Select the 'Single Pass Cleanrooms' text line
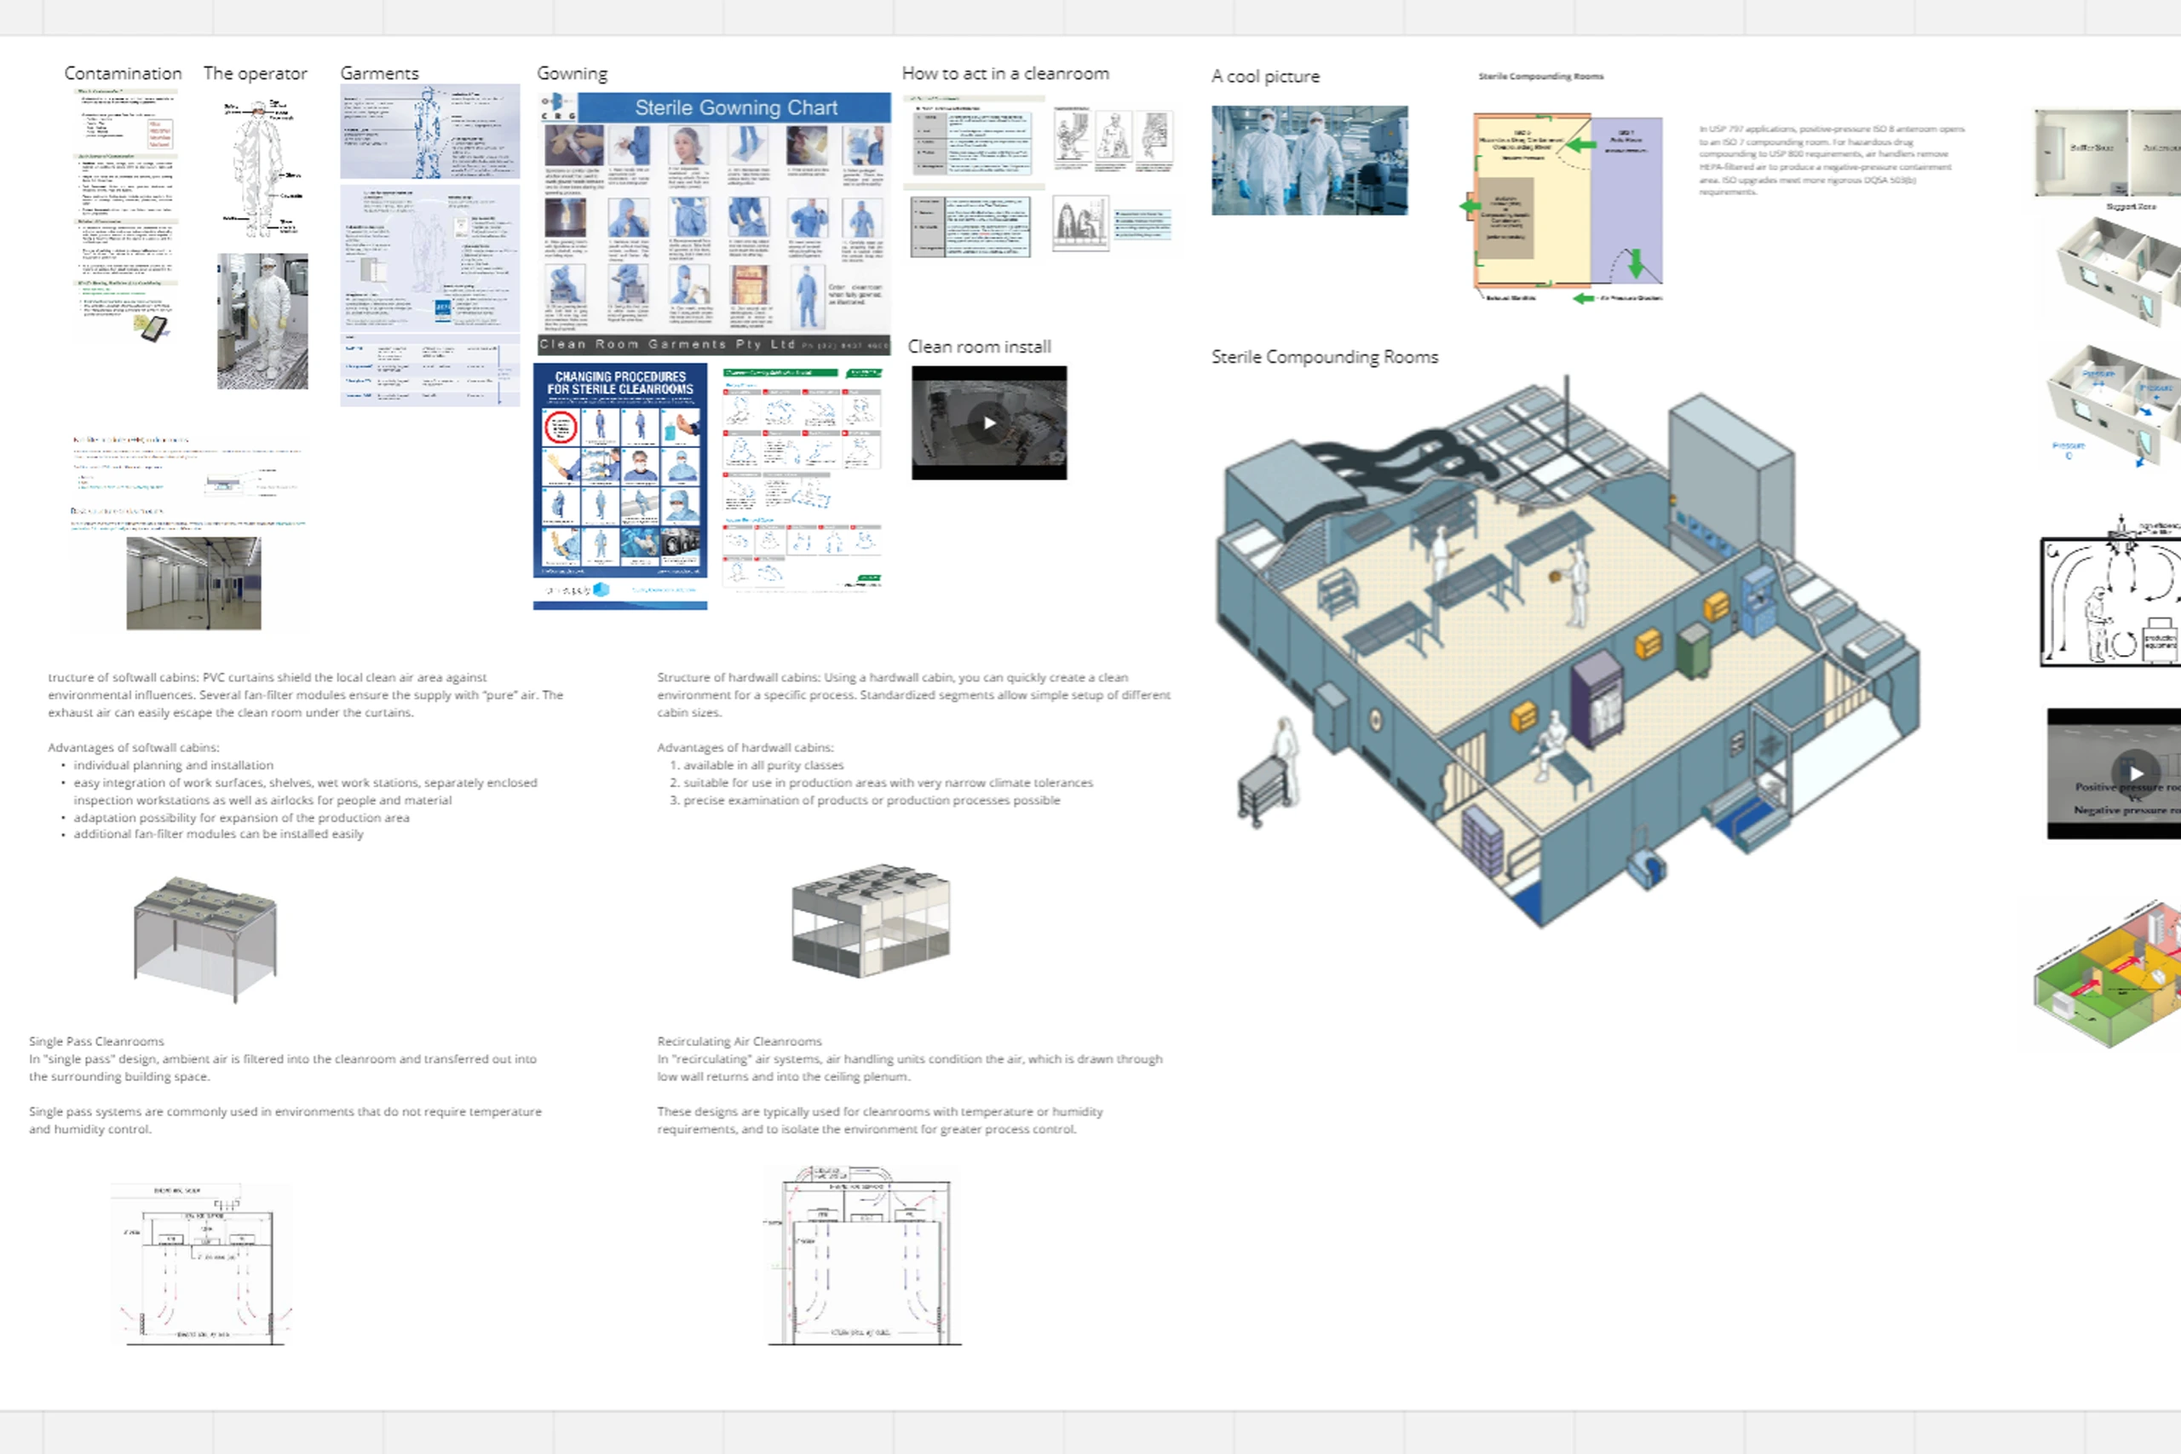 pos(96,1042)
